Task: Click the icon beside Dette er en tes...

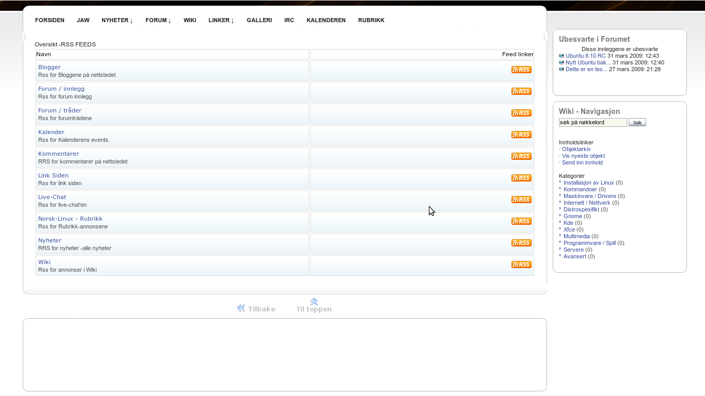Action: (562, 69)
